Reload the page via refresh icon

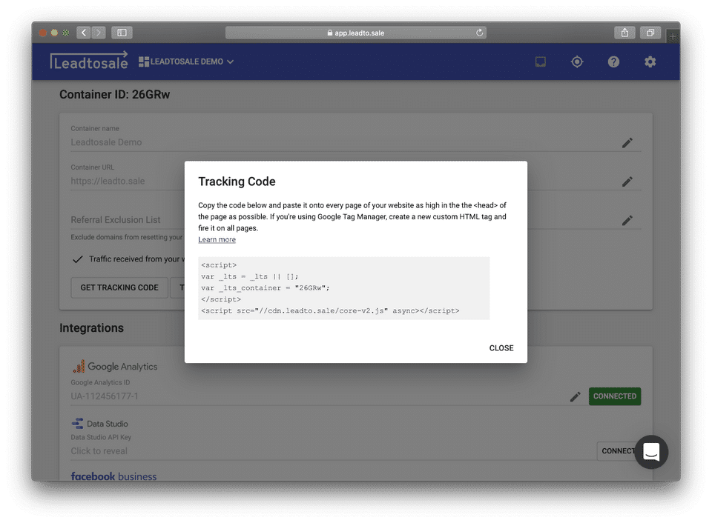[479, 33]
